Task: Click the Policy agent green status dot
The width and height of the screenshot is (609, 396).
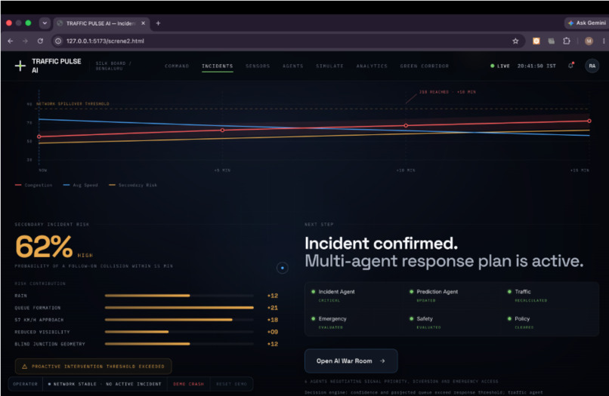Action: pos(509,319)
